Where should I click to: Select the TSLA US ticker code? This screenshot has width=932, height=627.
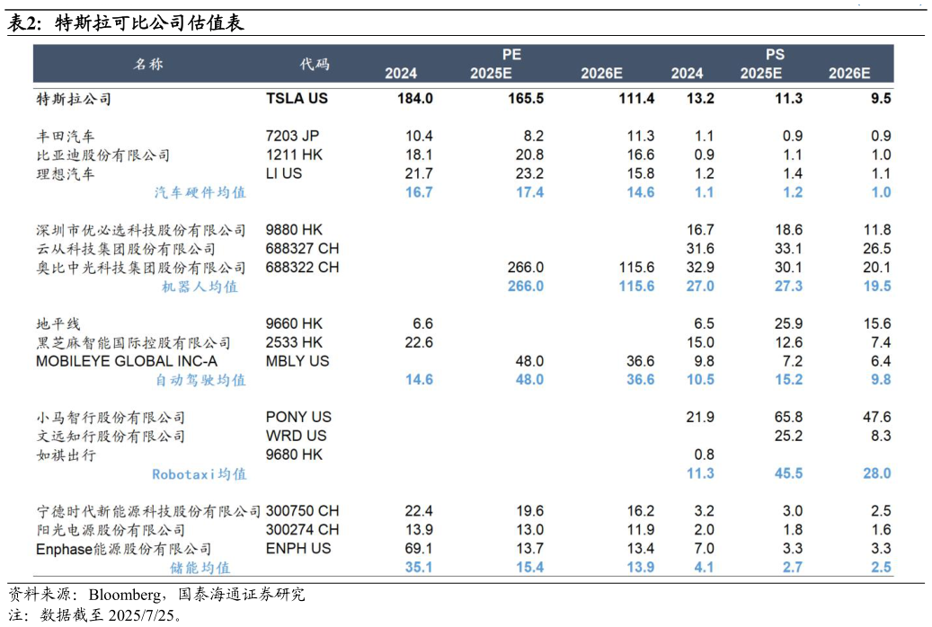(x=297, y=99)
